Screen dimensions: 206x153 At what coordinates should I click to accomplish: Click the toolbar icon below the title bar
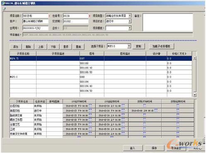(4, 9)
